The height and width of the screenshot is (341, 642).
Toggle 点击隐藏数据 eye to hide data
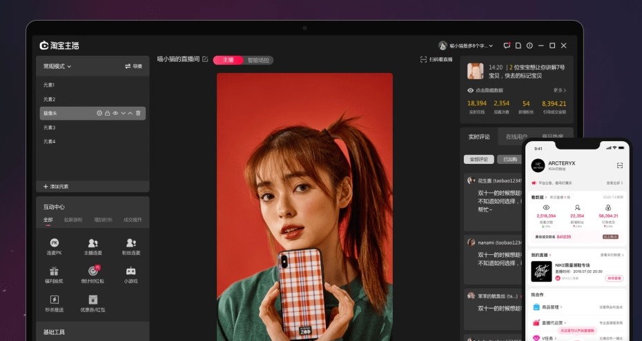[x=470, y=90]
